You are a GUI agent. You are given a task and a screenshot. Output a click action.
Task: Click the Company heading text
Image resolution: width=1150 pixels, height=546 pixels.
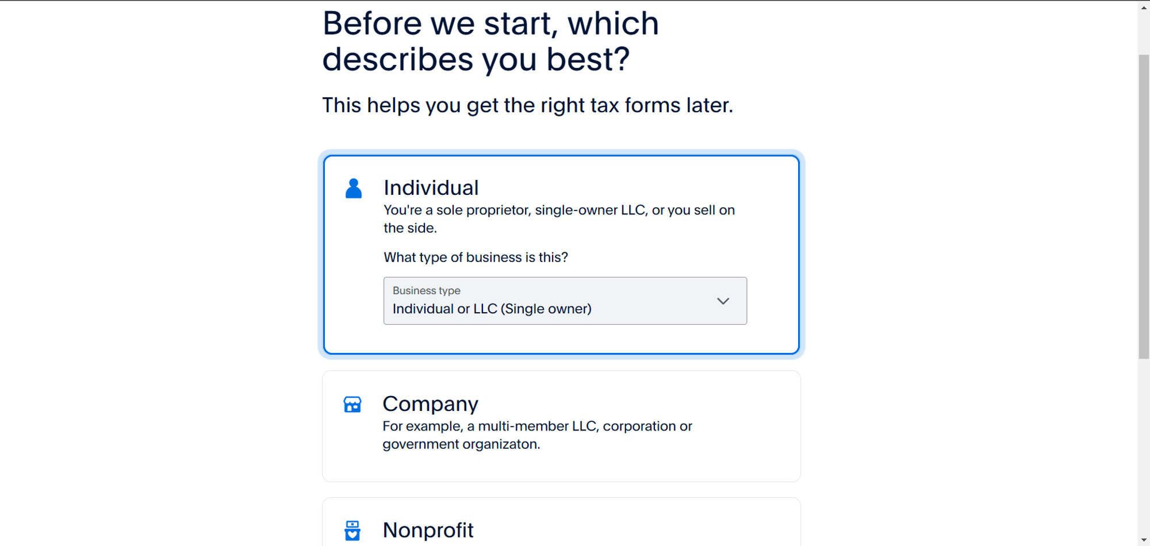(431, 404)
